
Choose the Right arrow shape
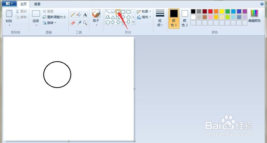click(113, 22)
